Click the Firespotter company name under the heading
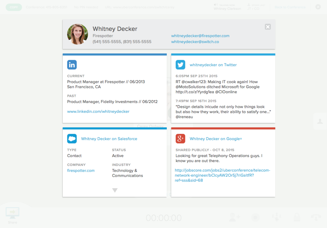 [103, 36]
